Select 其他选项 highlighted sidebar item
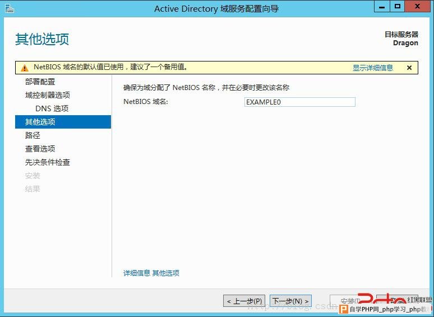434x317 pixels. [x=63, y=122]
